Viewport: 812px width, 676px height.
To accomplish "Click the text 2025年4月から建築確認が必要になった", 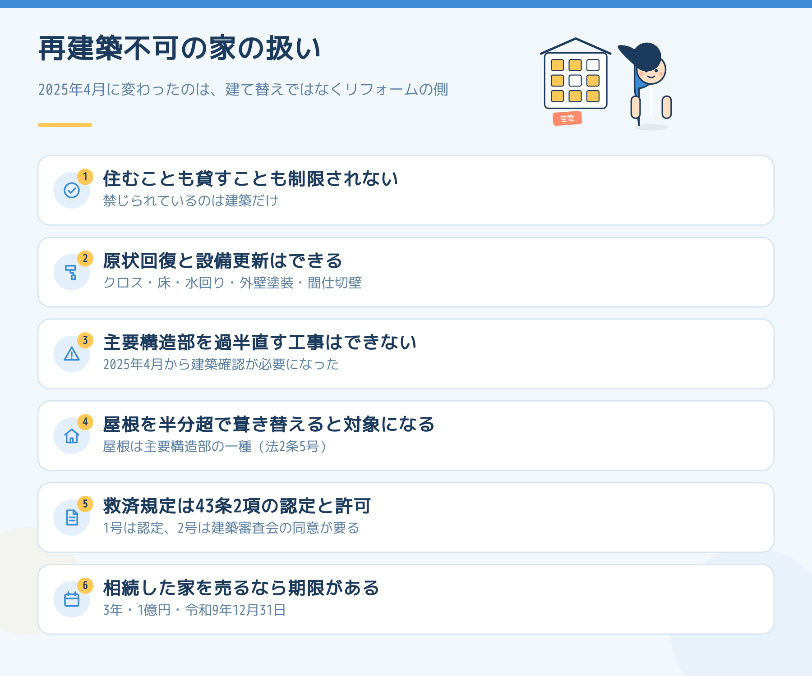I will [221, 364].
